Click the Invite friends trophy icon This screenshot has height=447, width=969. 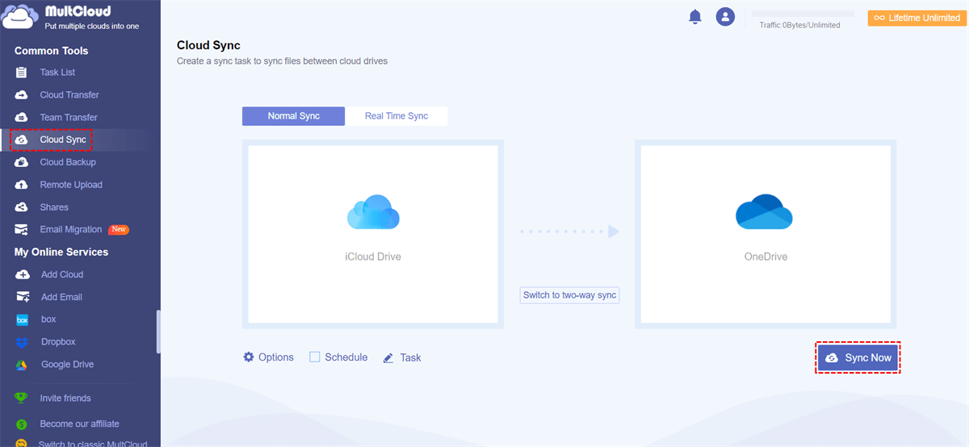click(22, 398)
